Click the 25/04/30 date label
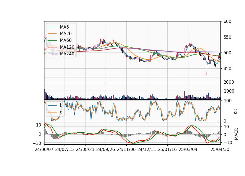This screenshot has height=176, width=245. 220,149
